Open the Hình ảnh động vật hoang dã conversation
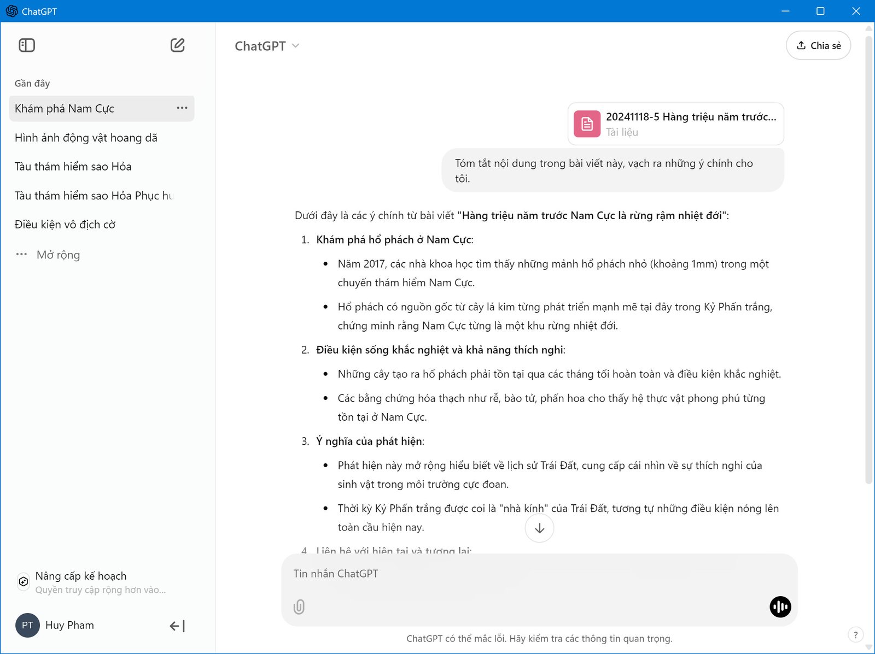Viewport: 875px width, 654px height. pos(85,138)
